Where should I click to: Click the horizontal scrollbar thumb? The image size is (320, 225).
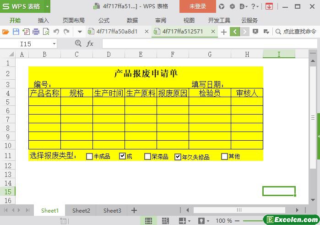pos(239,210)
